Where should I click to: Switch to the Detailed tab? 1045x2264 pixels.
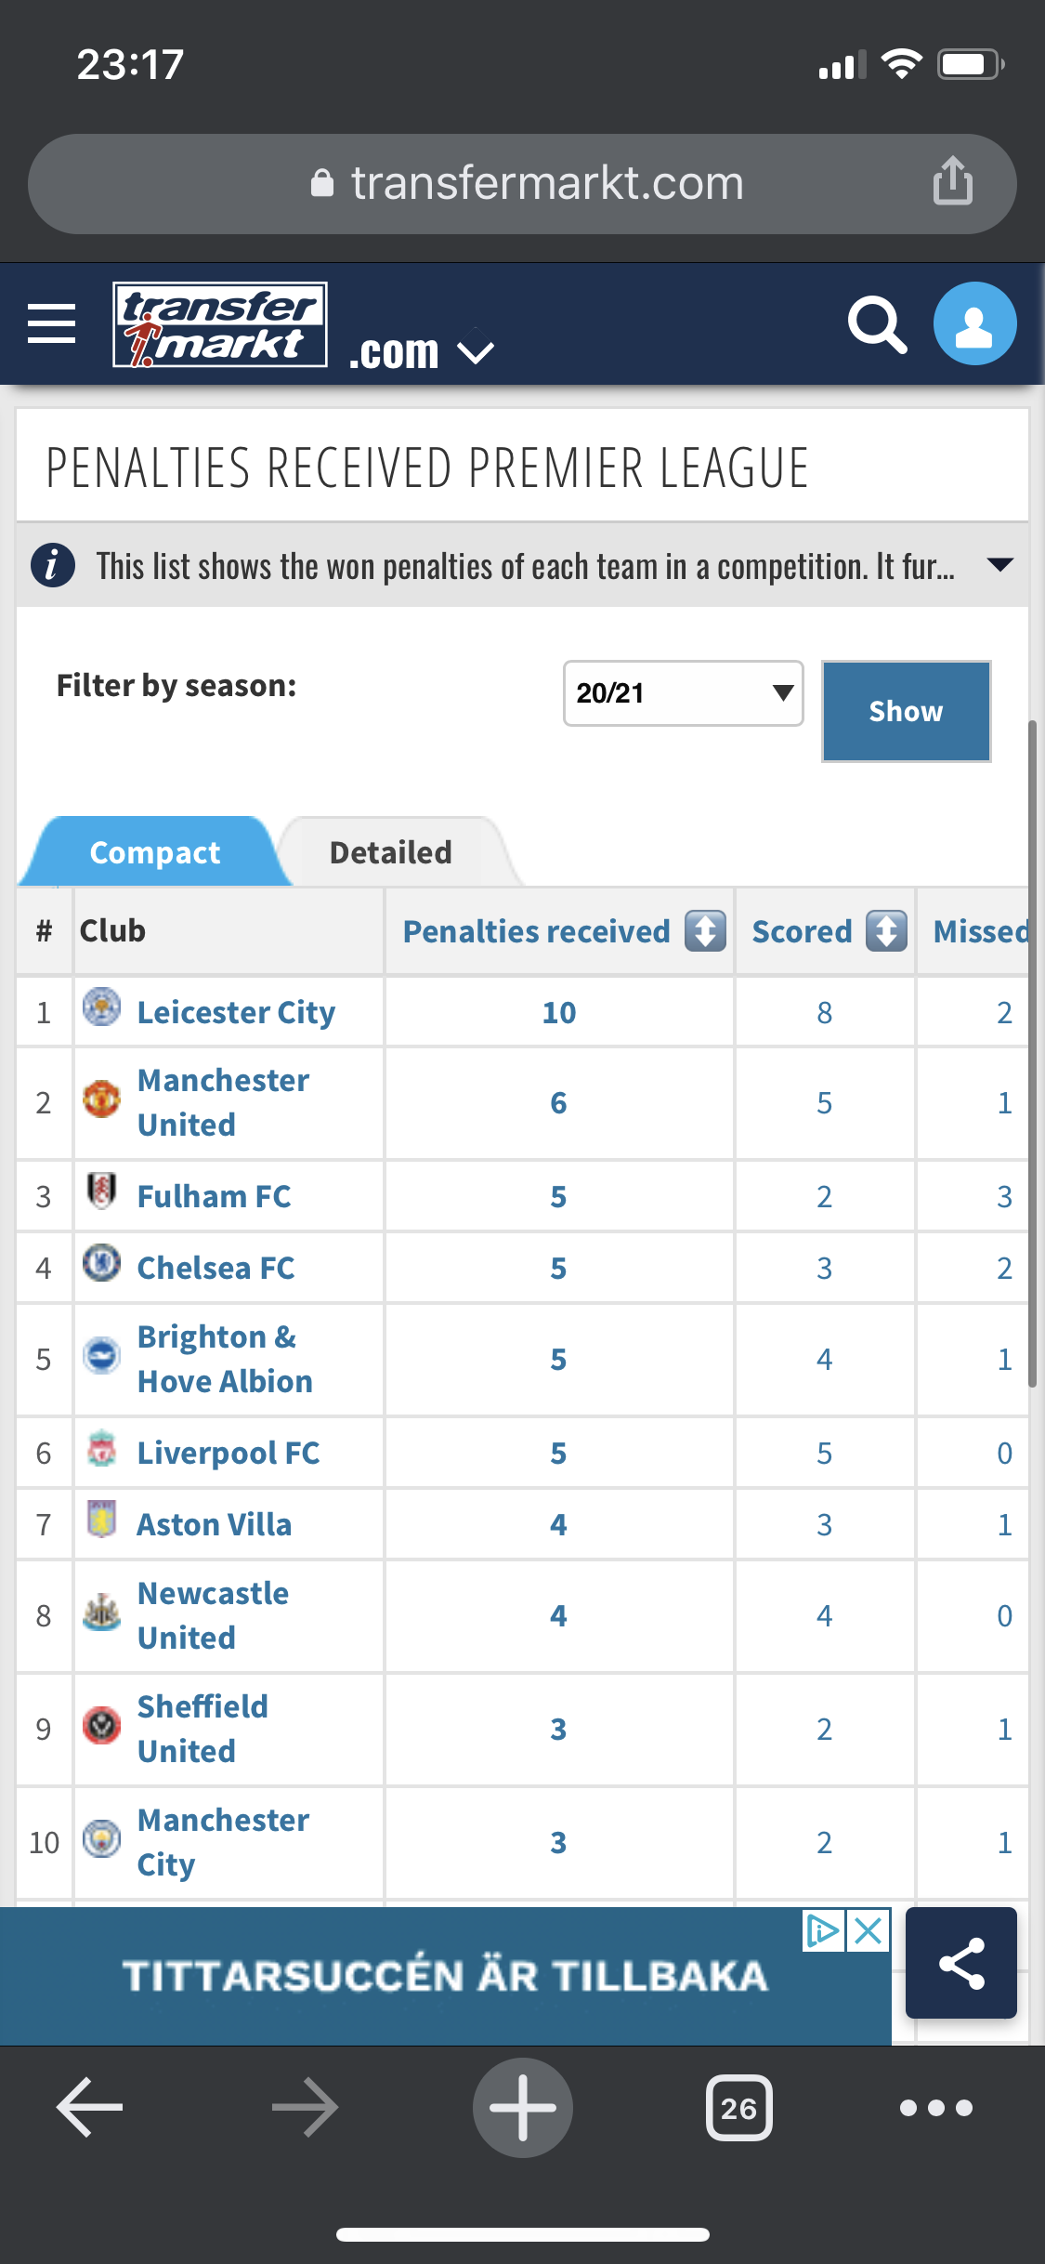click(391, 852)
